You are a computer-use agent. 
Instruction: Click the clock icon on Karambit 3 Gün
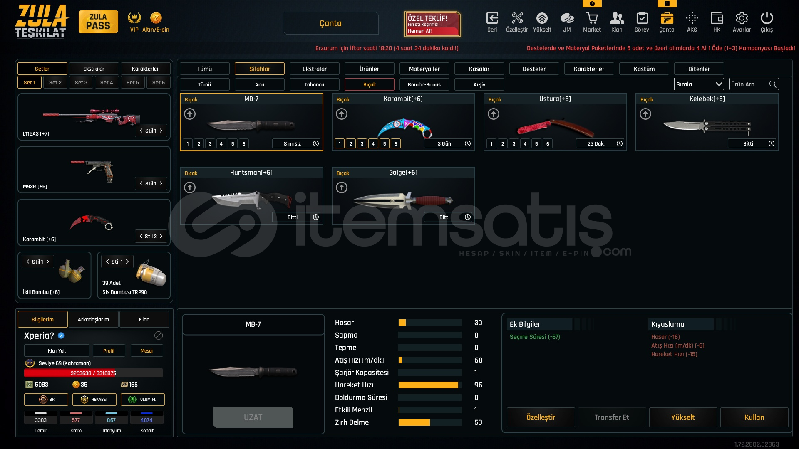click(x=468, y=143)
